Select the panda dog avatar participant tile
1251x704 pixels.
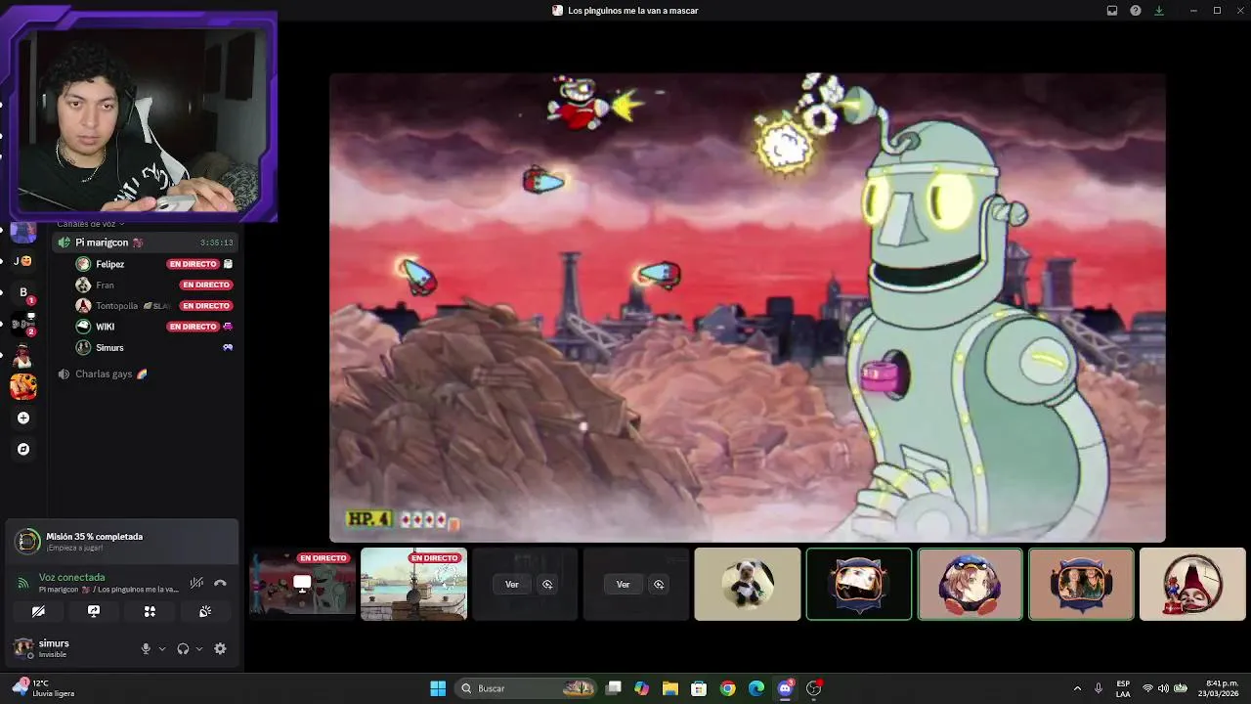748,584
